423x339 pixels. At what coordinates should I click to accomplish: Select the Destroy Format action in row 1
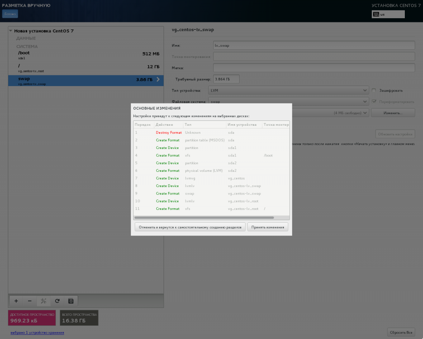pos(169,132)
